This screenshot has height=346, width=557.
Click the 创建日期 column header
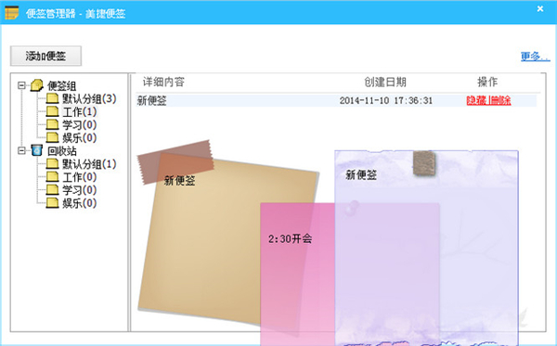[385, 82]
